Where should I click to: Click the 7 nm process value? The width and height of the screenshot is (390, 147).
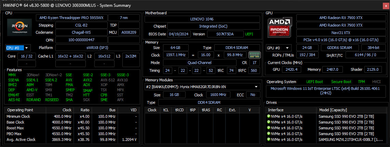pyautogui.click(x=124, y=18)
